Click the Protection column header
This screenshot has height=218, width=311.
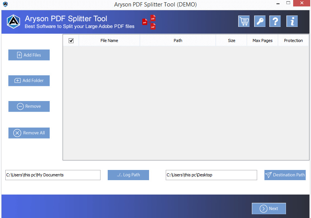[293, 40]
